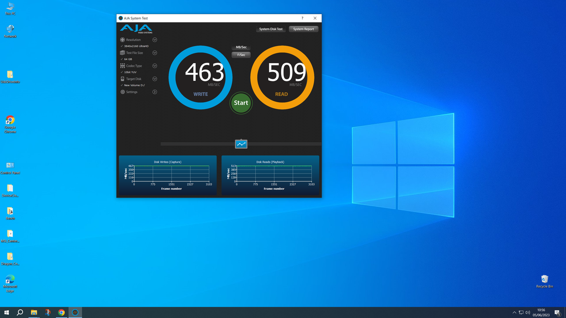Click the Resolution label
This screenshot has width=566, height=318.
134,40
